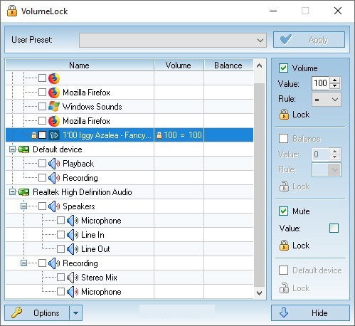The height and width of the screenshot is (326, 355).
Task: Increase Volume value with up stepper arrow
Action: coord(334,80)
